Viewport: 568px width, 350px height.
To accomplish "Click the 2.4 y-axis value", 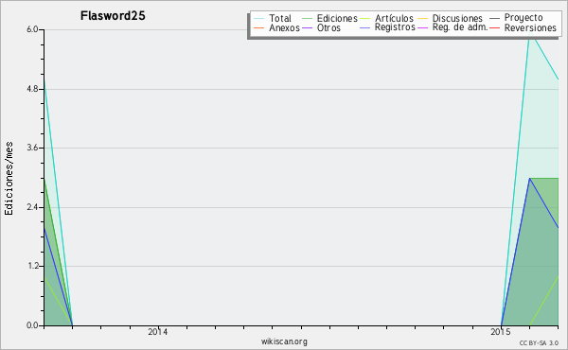I will 32,207.
